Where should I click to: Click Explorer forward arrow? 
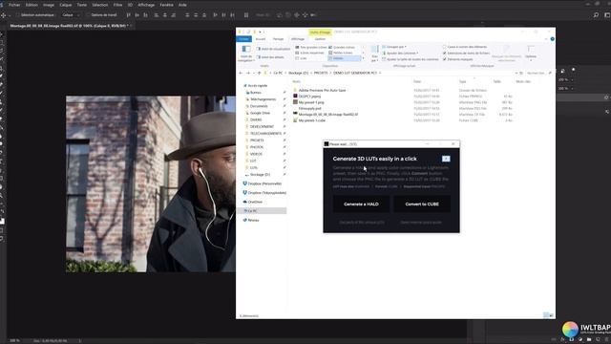point(248,73)
